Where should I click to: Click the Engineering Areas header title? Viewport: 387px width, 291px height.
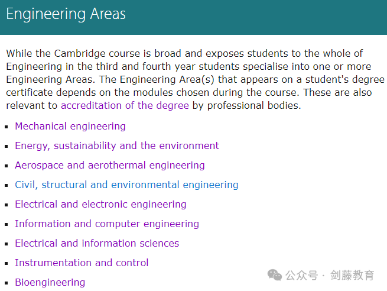(x=66, y=14)
